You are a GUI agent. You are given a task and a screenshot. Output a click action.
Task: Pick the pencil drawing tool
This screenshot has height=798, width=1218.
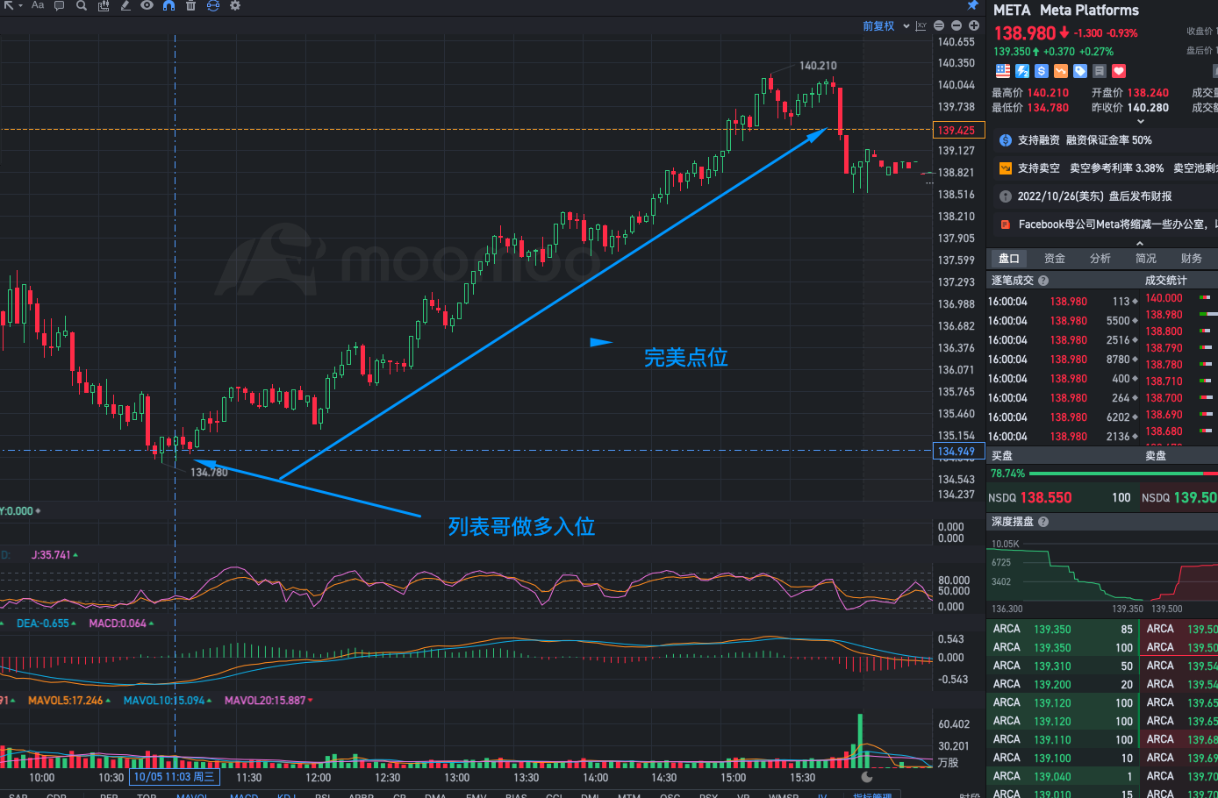(x=125, y=5)
